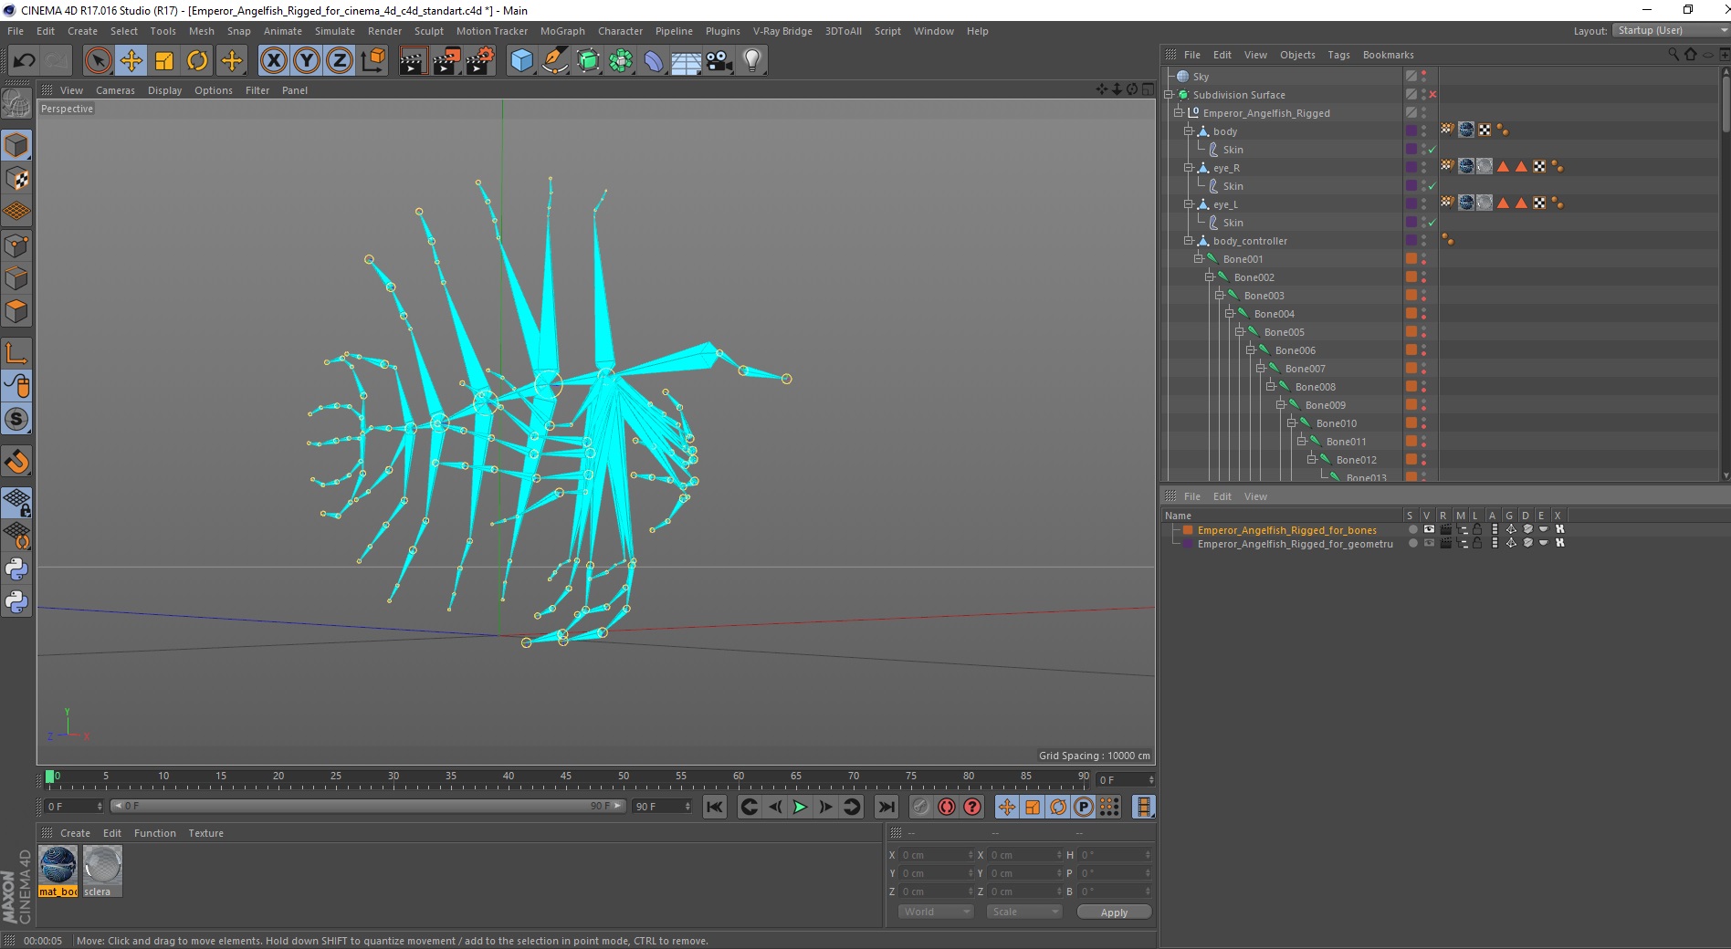
Task: Collapse the Bone005 hierarchy
Action: pyautogui.click(x=1240, y=332)
